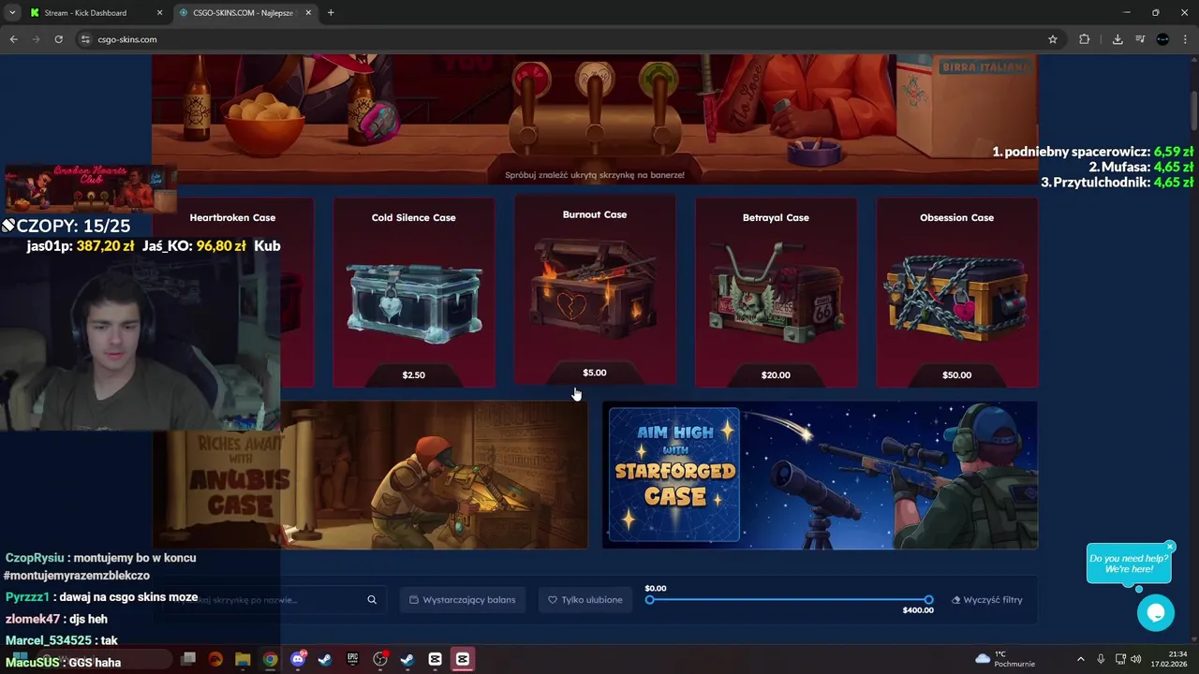Open the live chat support bubble
This screenshot has width=1199, height=674.
(1155, 613)
